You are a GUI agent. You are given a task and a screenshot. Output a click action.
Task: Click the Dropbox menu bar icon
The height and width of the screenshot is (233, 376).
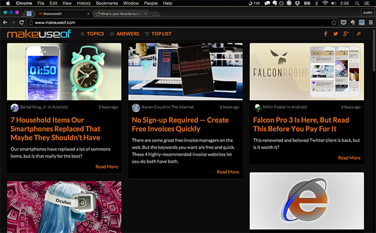tap(298, 4)
